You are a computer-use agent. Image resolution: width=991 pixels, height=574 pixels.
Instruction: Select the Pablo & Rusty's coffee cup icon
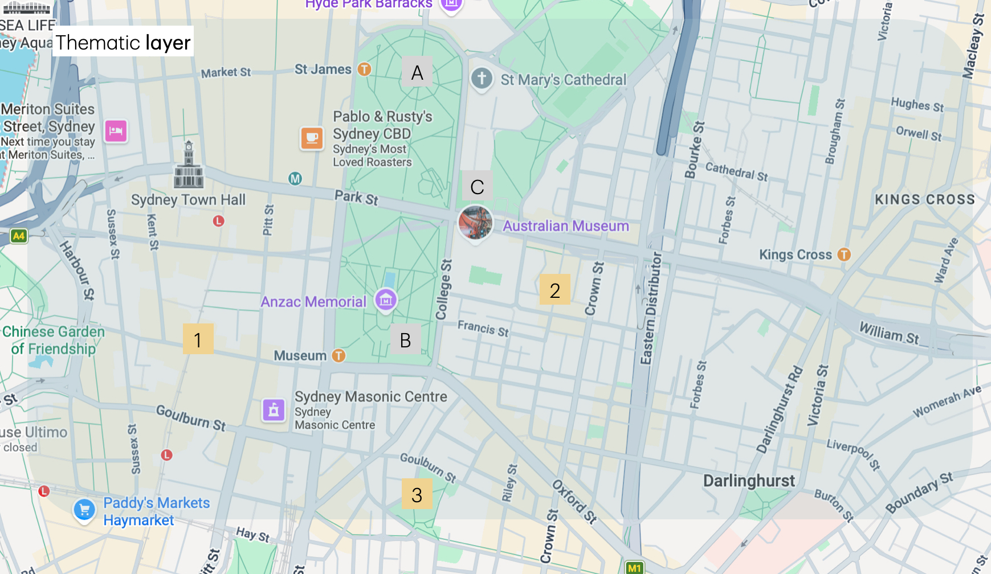[x=312, y=138]
